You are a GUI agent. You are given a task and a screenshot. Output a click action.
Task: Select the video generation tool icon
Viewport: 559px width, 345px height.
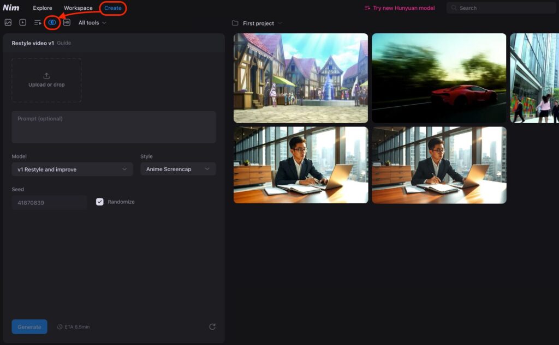(x=23, y=22)
